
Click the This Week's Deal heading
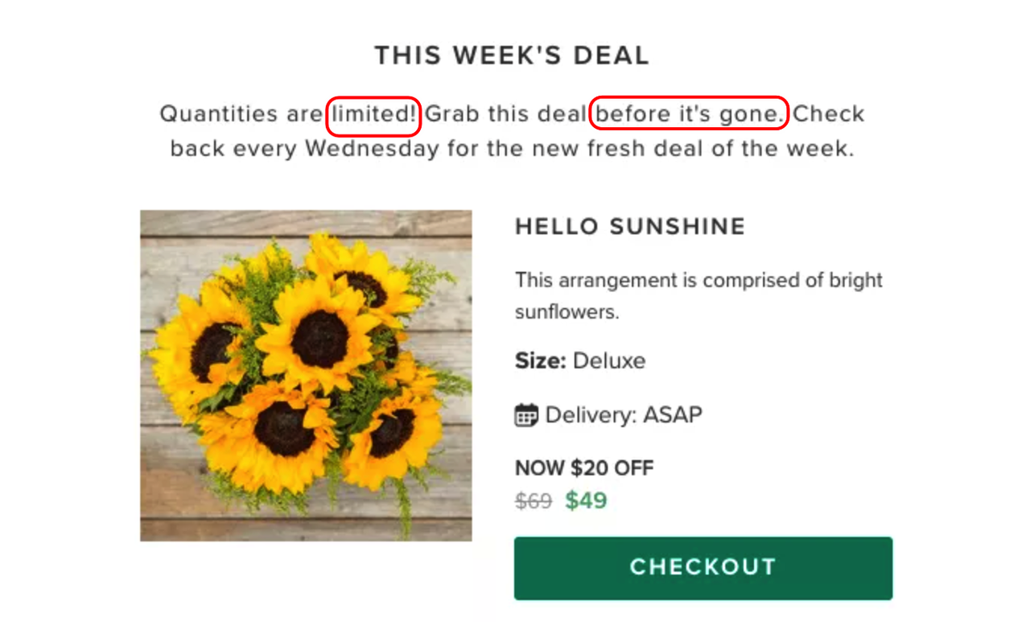pyautogui.click(x=512, y=56)
